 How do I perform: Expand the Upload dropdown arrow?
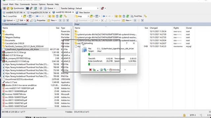14,20
